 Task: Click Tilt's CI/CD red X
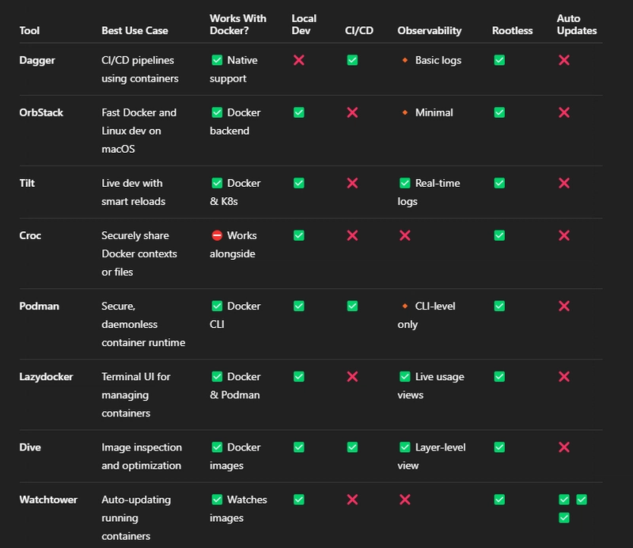352,183
